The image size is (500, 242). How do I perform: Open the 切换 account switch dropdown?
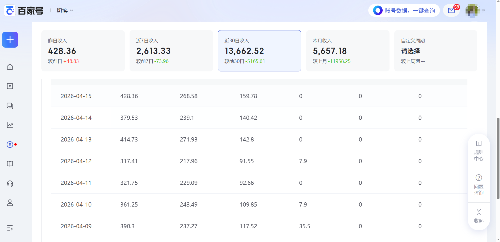65,11
